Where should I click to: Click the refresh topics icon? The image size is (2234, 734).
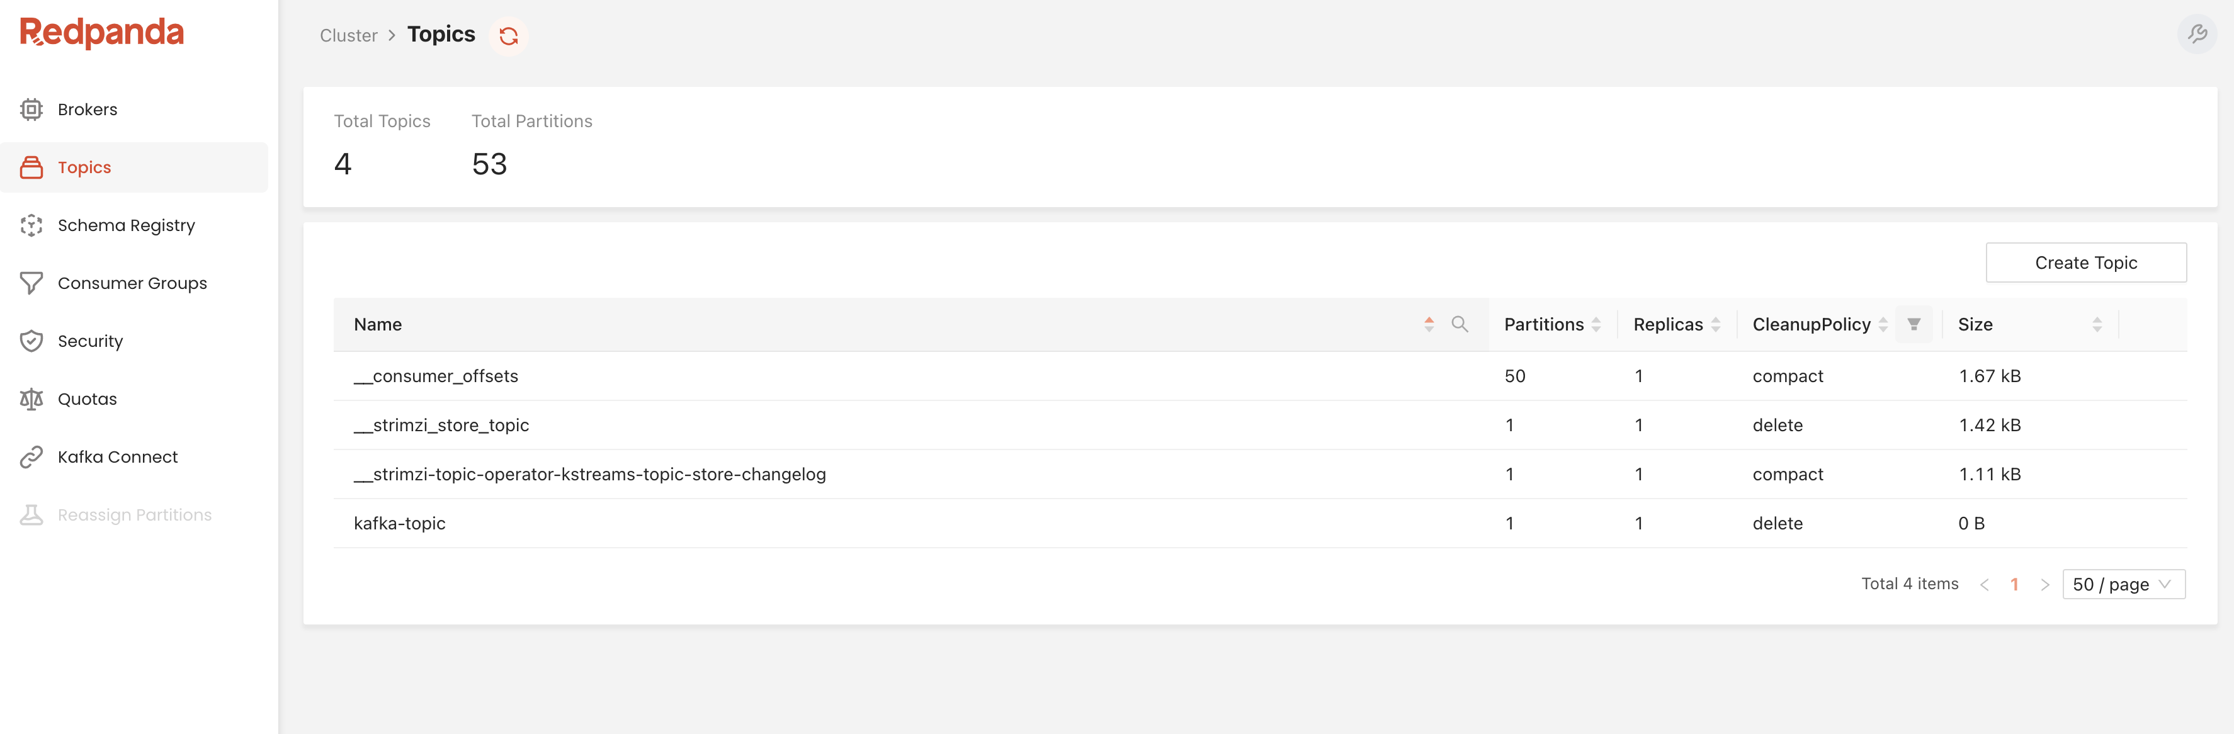508,35
